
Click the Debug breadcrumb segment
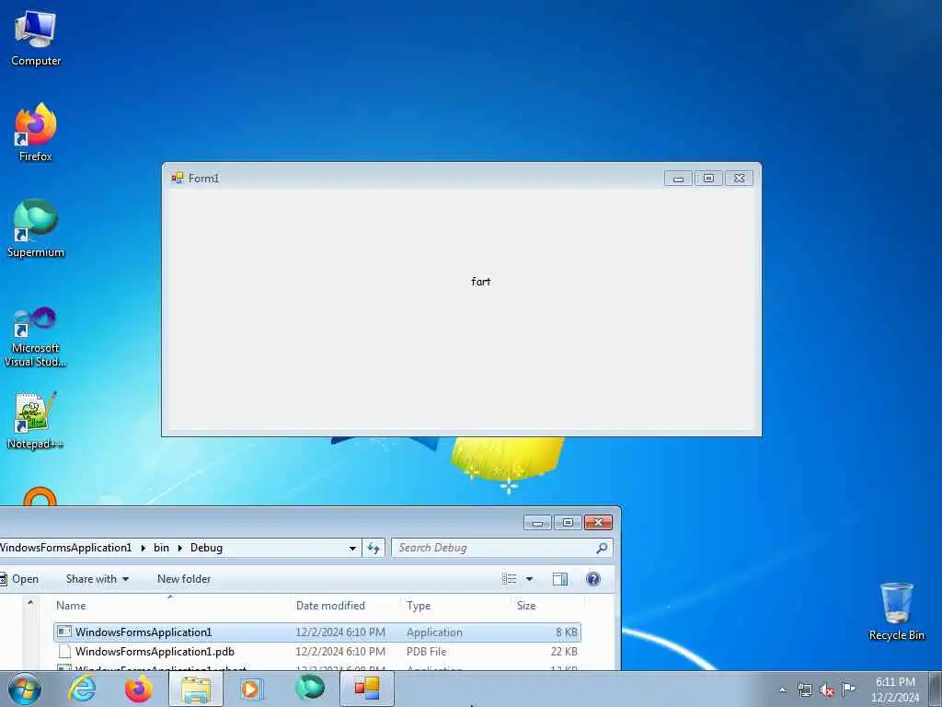click(x=207, y=548)
